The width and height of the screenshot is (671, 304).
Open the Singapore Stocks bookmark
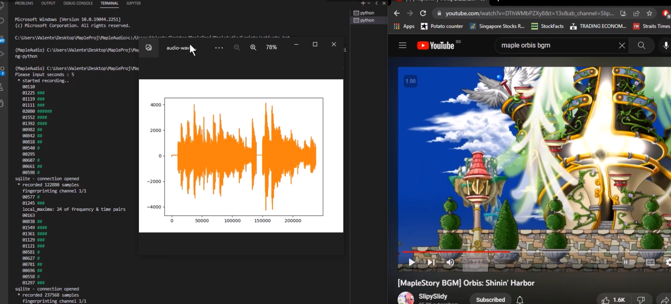coord(497,26)
